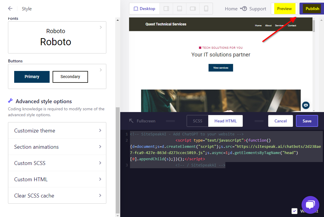Open the purple live chat bubble
This screenshot has height=217, width=324.
tap(310, 205)
